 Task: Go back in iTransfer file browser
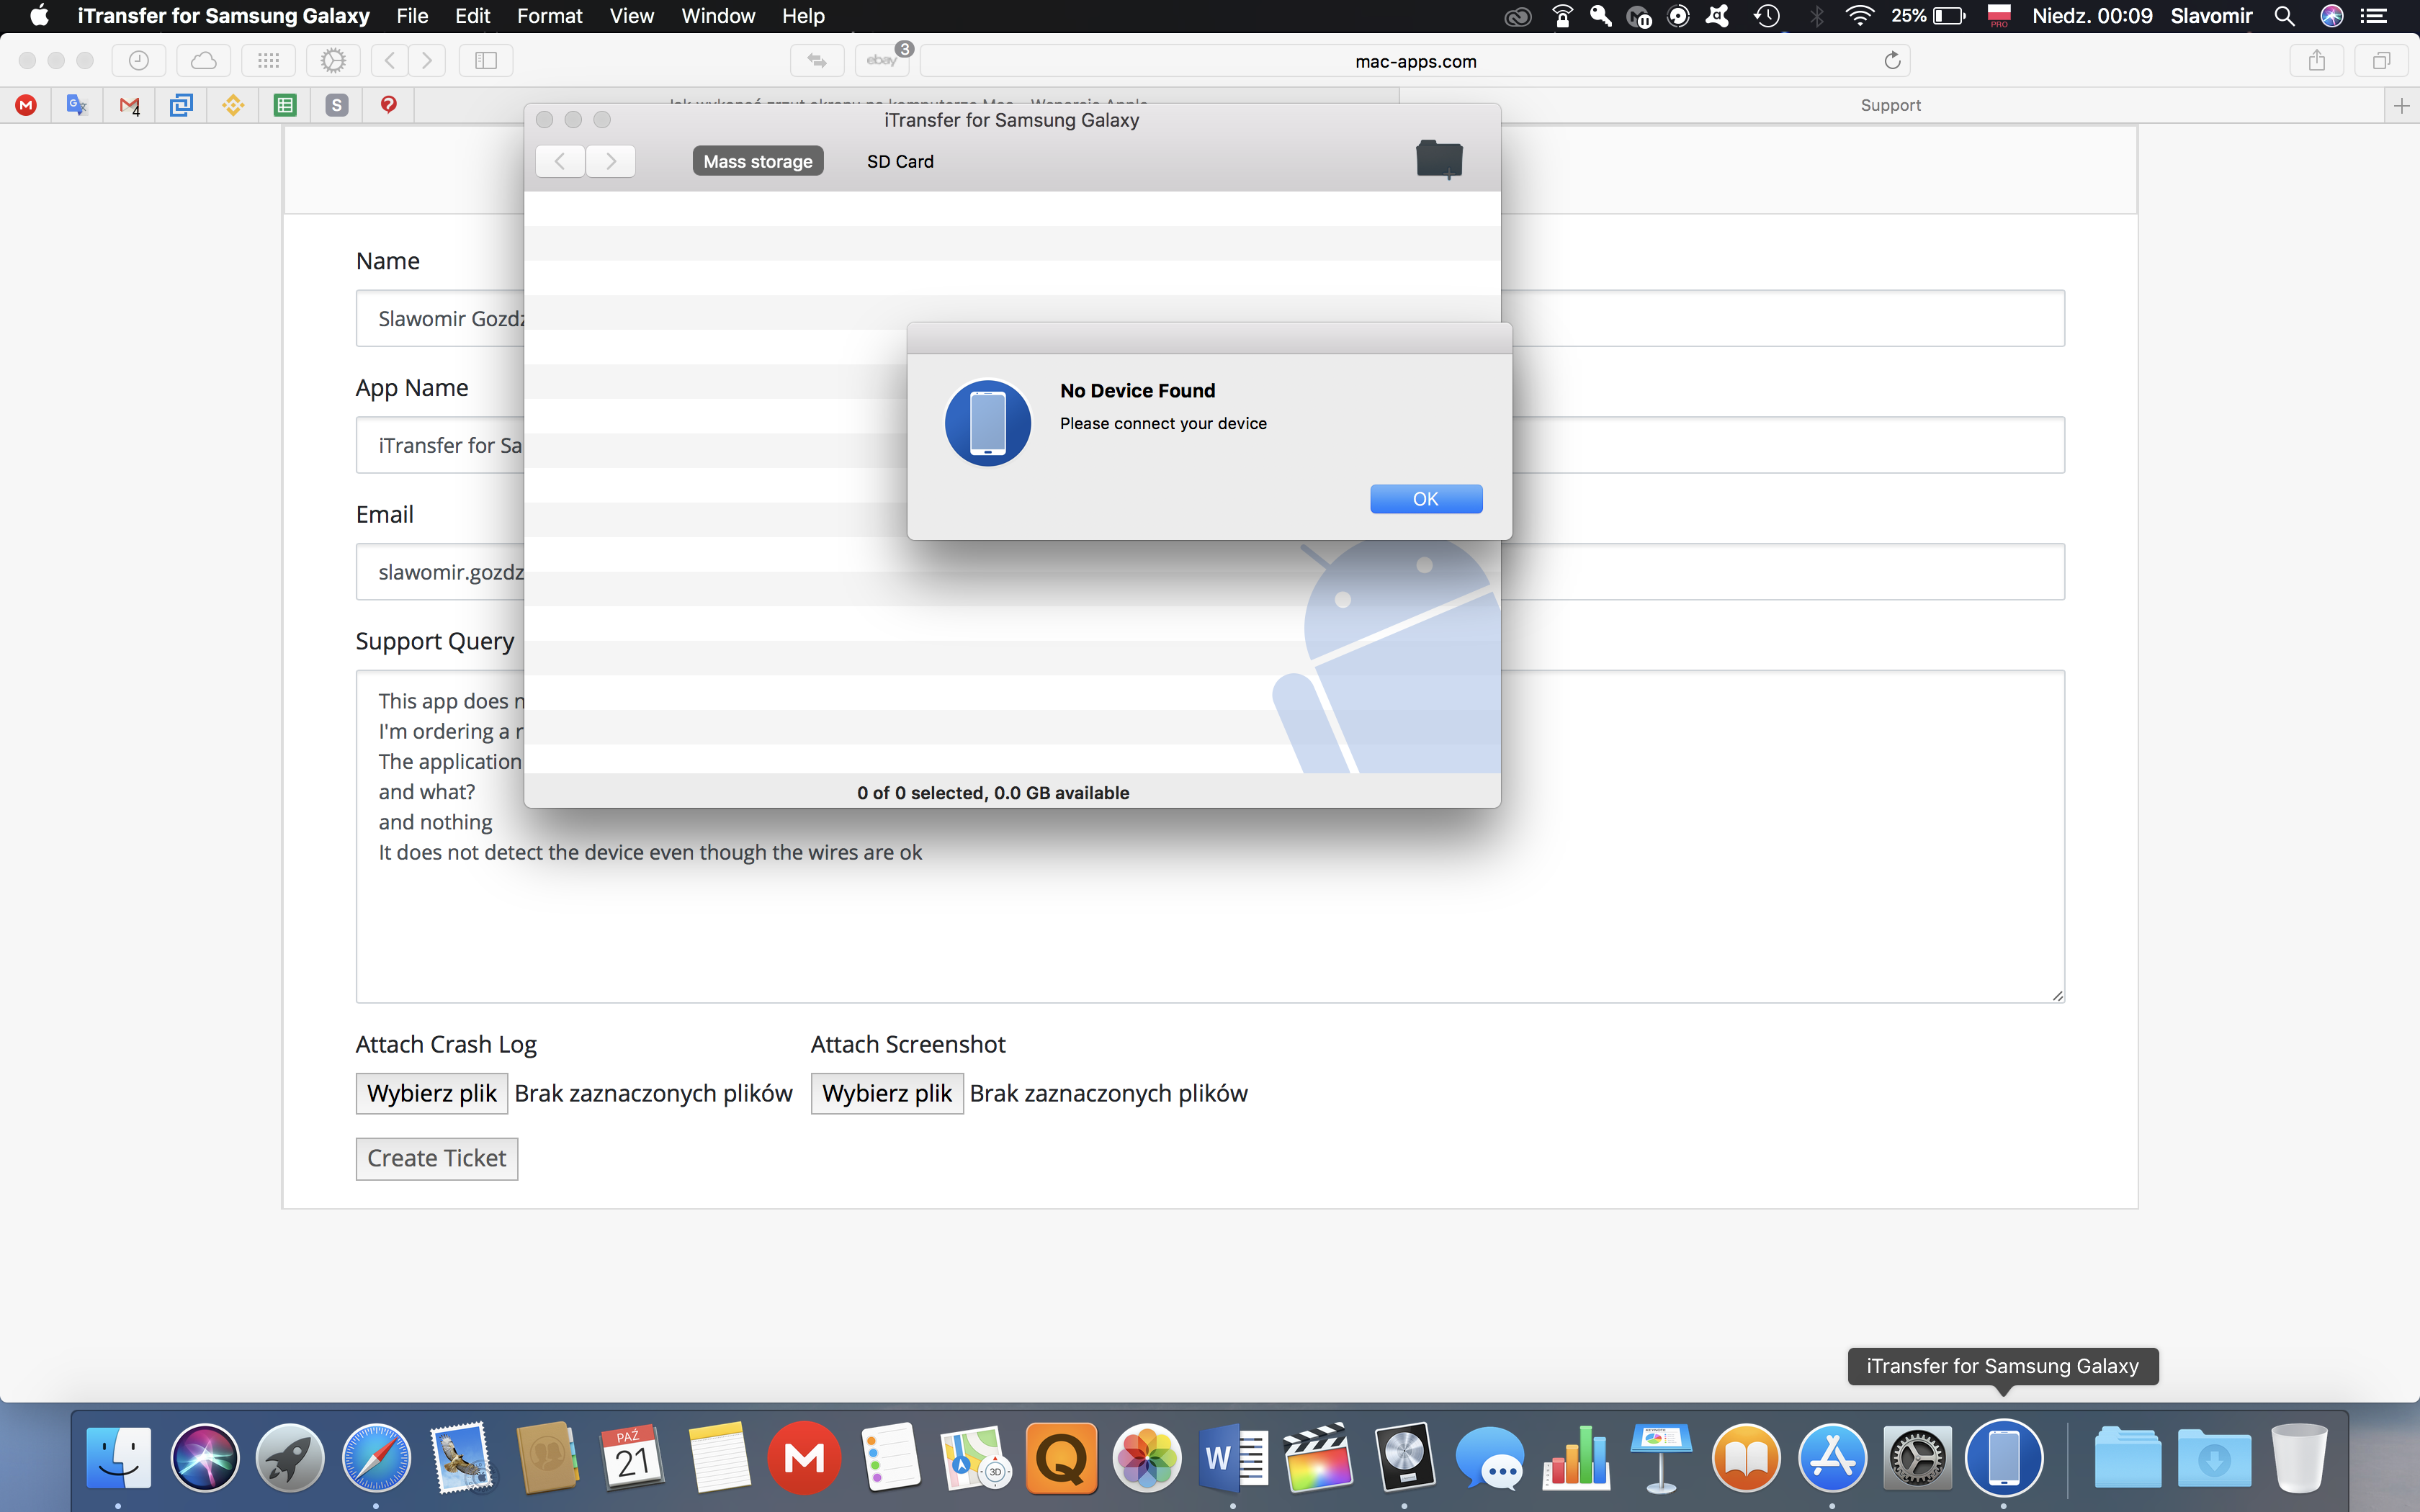(x=560, y=161)
